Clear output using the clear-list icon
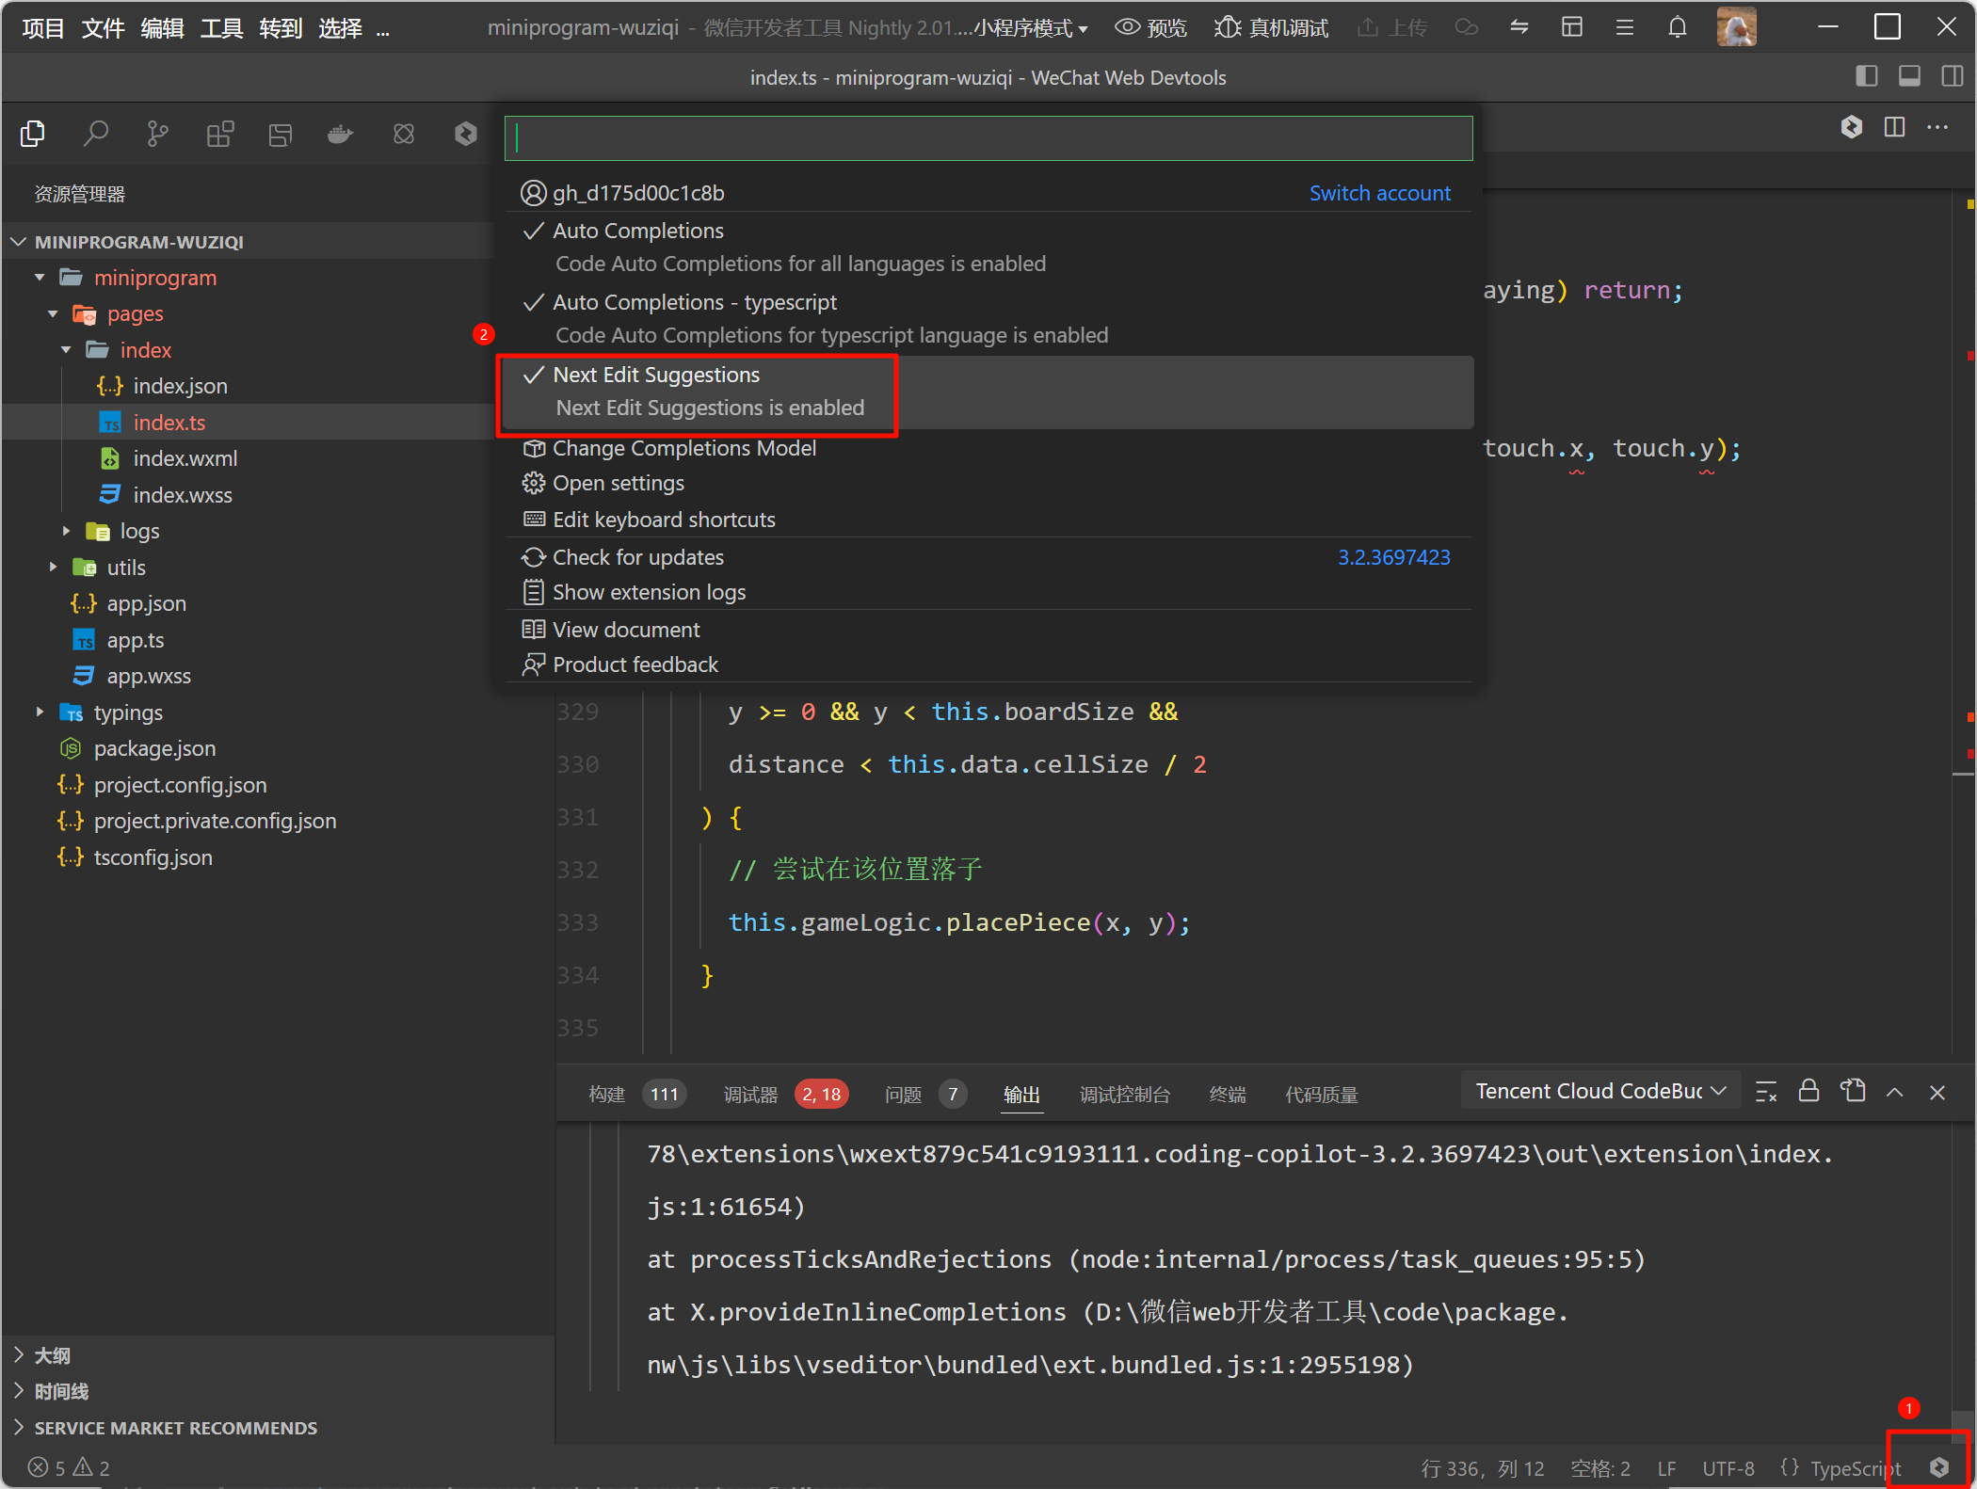This screenshot has height=1489, width=1977. [x=1765, y=1092]
